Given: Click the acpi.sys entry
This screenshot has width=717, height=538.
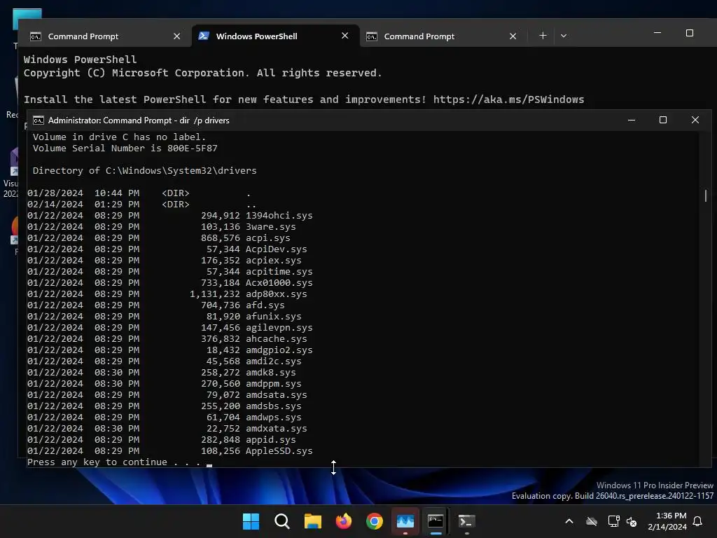Looking at the screenshot, I should (268, 238).
